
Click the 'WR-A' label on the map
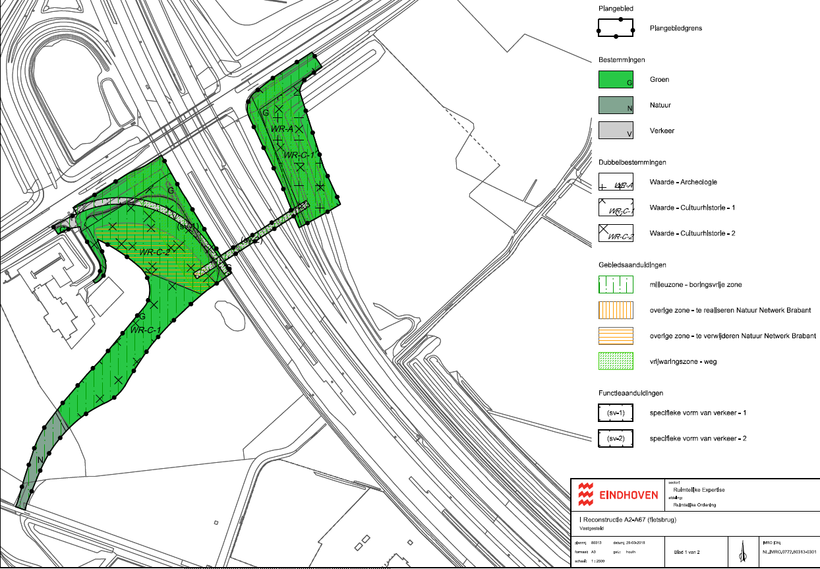click(281, 129)
